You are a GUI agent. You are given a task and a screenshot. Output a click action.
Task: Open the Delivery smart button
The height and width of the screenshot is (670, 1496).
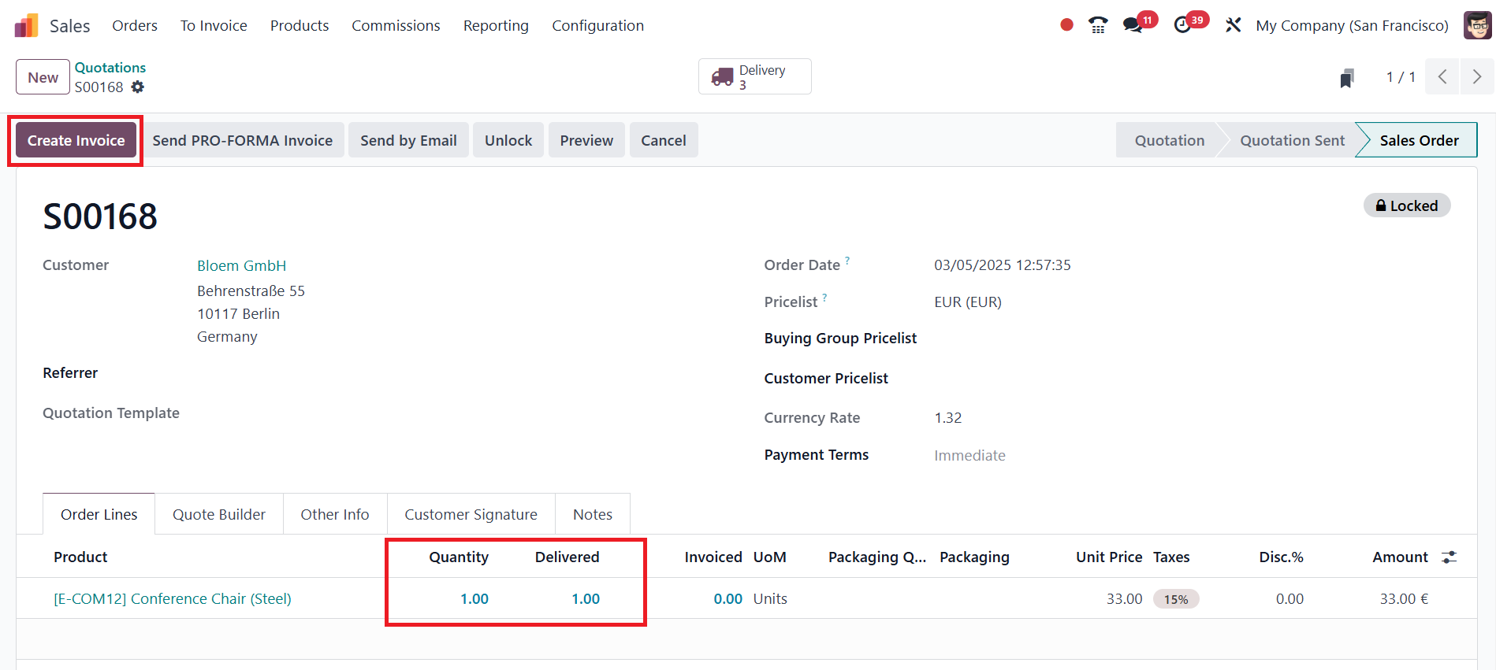coord(754,77)
